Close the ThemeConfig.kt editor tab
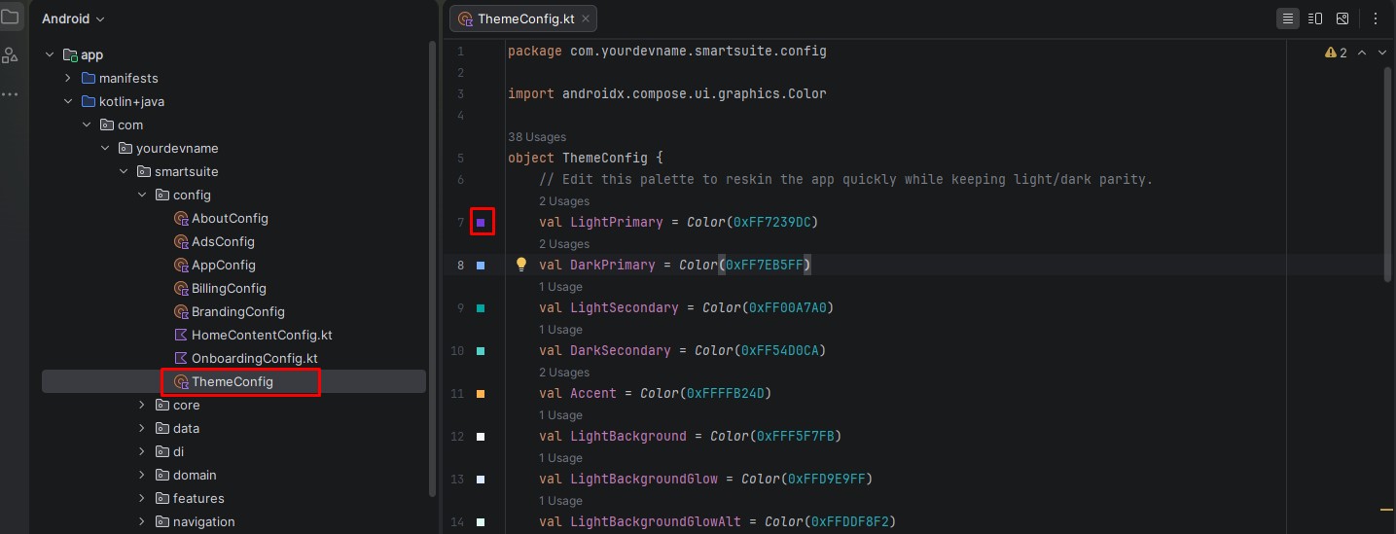 [x=586, y=18]
